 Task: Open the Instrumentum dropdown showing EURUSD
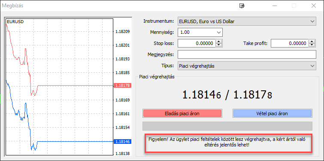pyautogui.click(x=247, y=21)
